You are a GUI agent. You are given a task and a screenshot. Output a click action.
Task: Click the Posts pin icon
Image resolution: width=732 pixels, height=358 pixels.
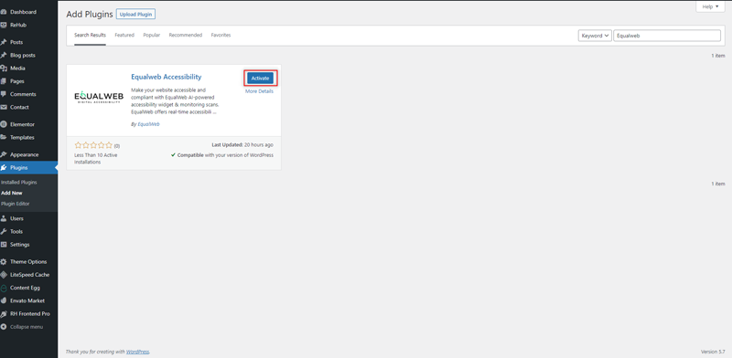[4, 42]
